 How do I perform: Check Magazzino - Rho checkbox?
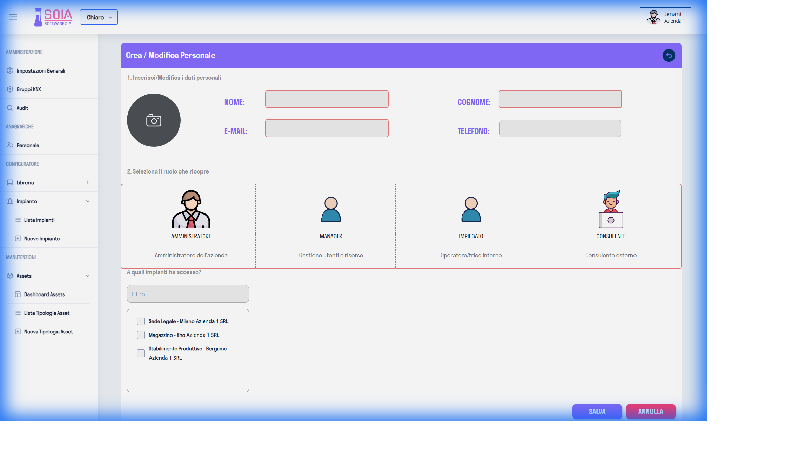coord(141,335)
